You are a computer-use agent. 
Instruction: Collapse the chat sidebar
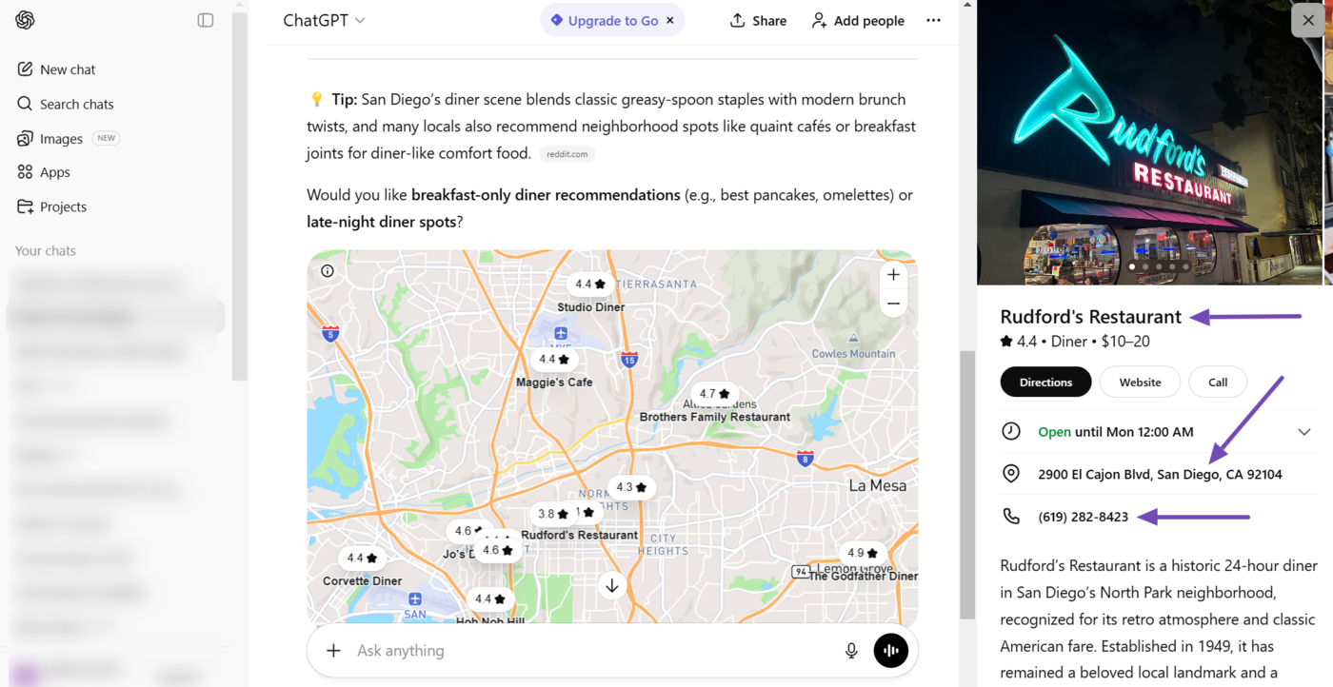[205, 19]
